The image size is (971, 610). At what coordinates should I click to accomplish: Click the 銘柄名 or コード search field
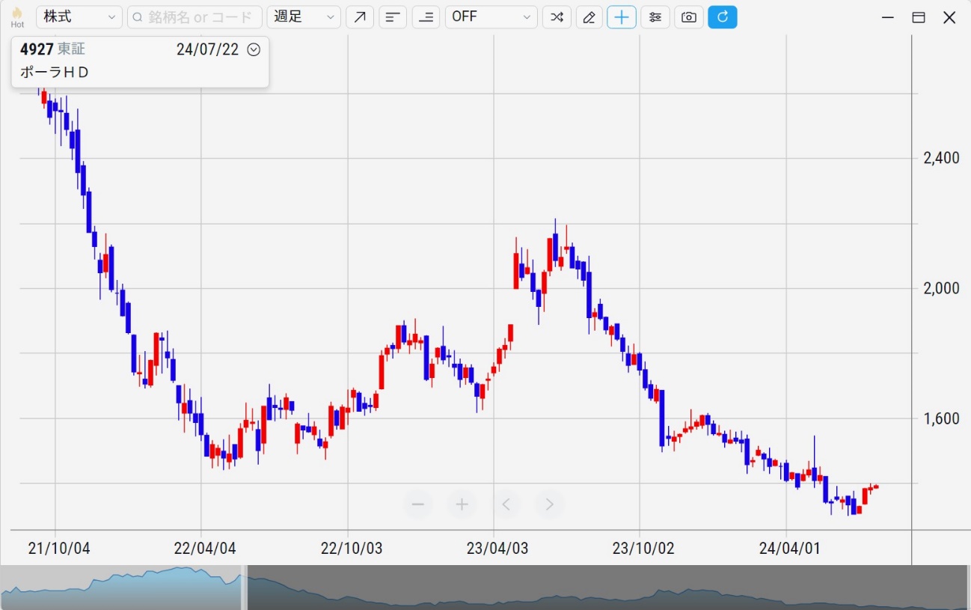pyautogui.click(x=194, y=17)
